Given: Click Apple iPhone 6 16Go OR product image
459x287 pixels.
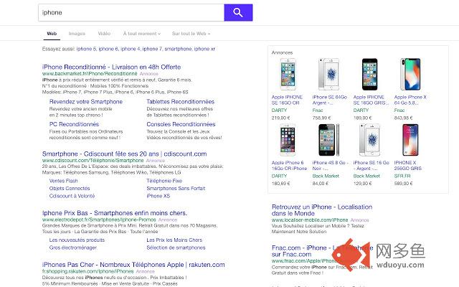Looking at the screenshot, I should [x=288, y=140].
